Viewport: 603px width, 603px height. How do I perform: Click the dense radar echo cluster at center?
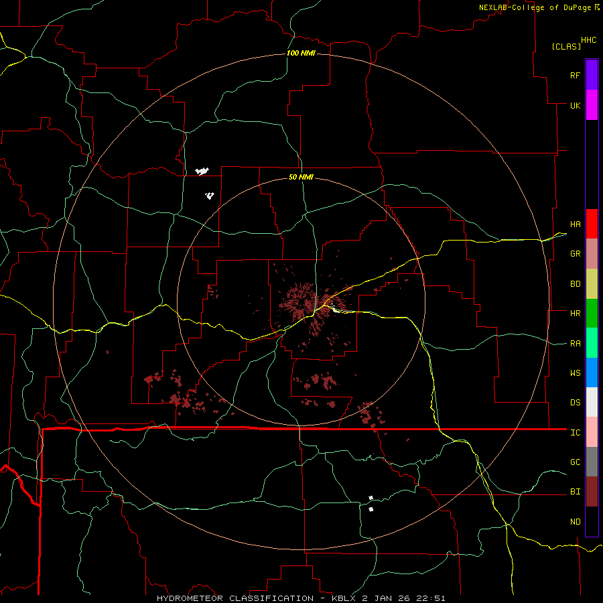coord(303,304)
